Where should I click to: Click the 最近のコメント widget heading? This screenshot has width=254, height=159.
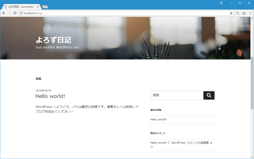pyautogui.click(x=158, y=133)
